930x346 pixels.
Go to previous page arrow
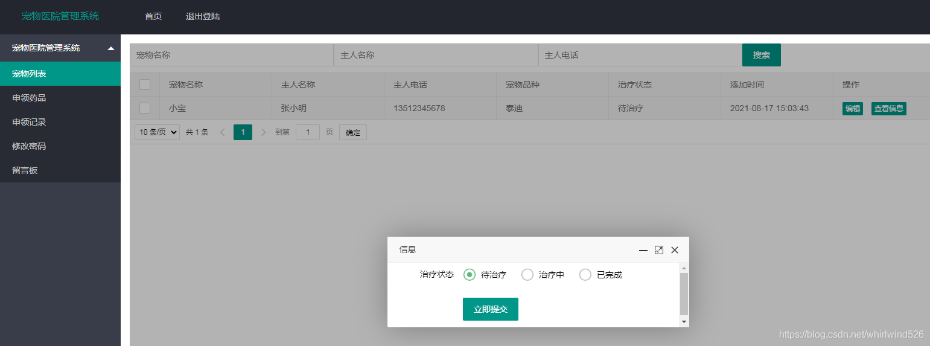click(x=223, y=132)
